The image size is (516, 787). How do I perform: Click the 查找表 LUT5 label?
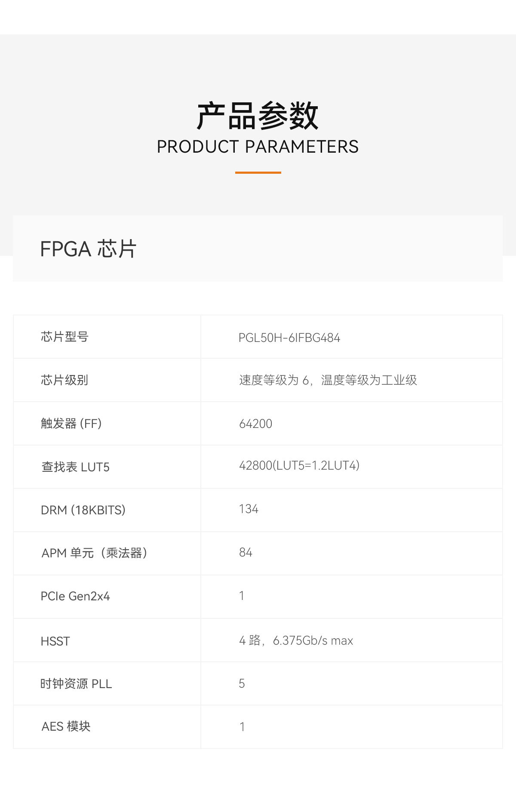(76, 467)
